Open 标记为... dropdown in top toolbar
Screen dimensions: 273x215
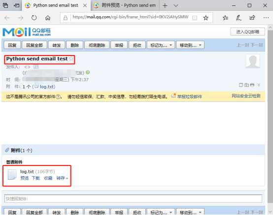(161, 45)
